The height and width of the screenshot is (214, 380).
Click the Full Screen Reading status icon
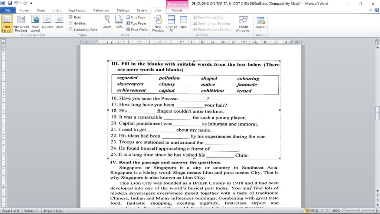312,211
